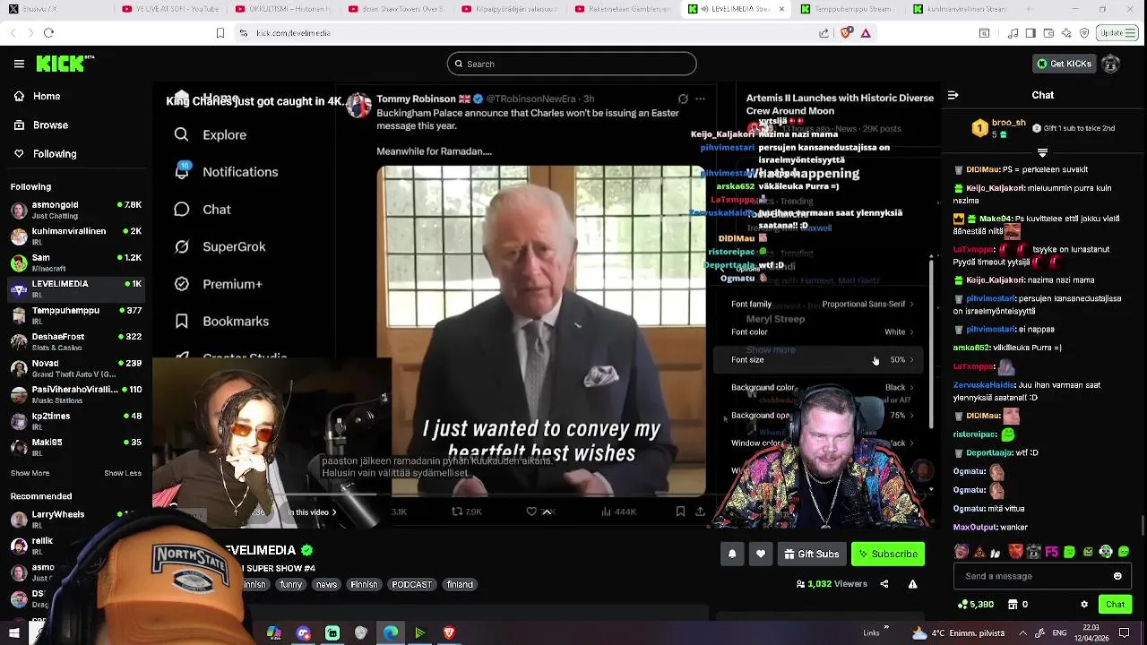Open chat settings gear icon
This screenshot has width=1147, height=645.
pyautogui.click(x=1084, y=605)
